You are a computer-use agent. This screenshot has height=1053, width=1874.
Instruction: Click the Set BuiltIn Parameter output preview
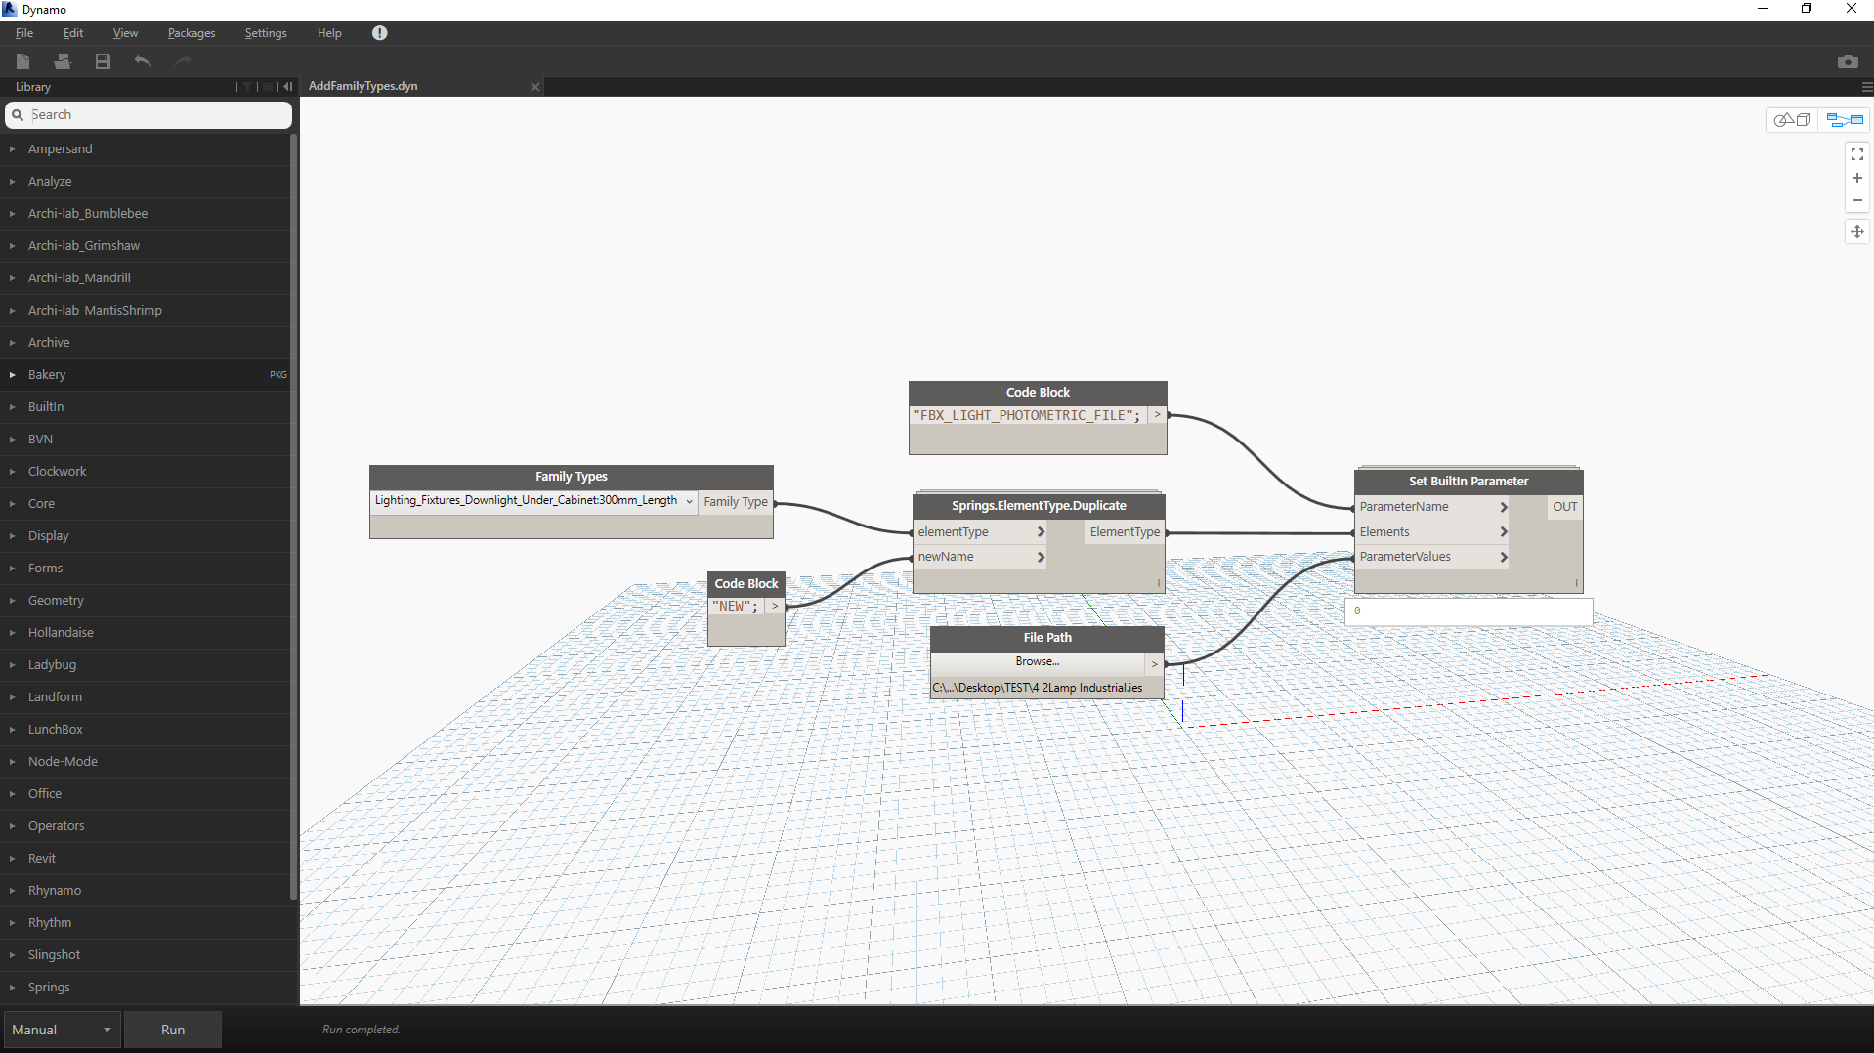[1469, 611]
